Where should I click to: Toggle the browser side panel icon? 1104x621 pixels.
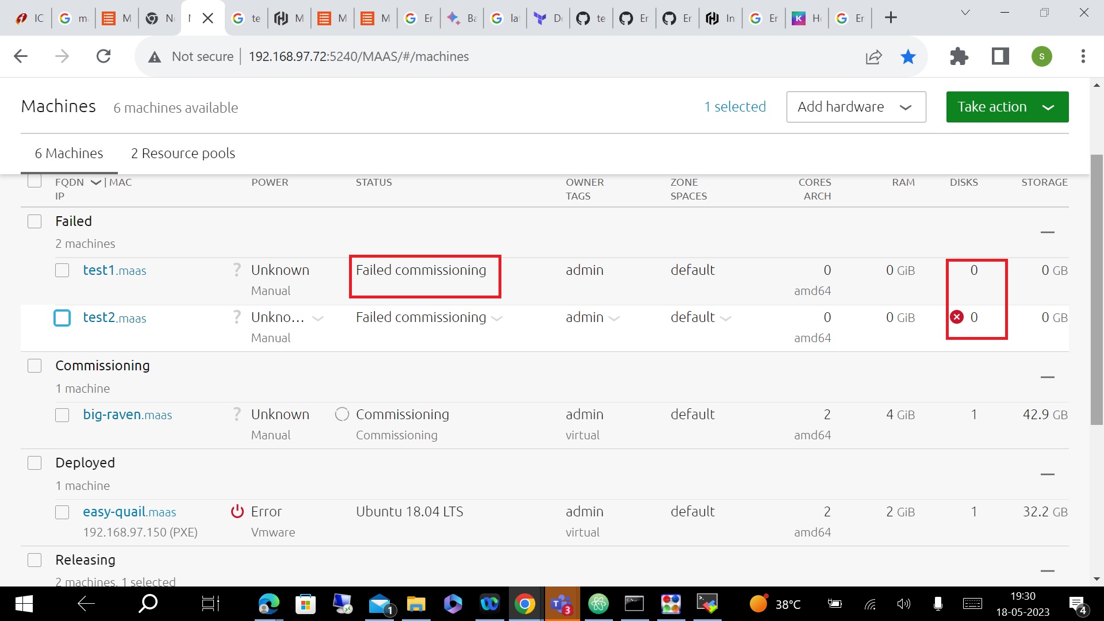tap(1000, 56)
